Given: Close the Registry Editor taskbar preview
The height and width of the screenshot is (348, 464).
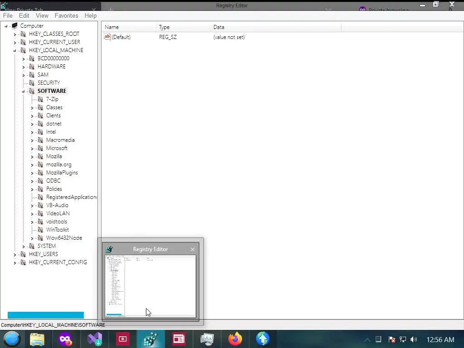Looking at the screenshot, I should 193,250.
